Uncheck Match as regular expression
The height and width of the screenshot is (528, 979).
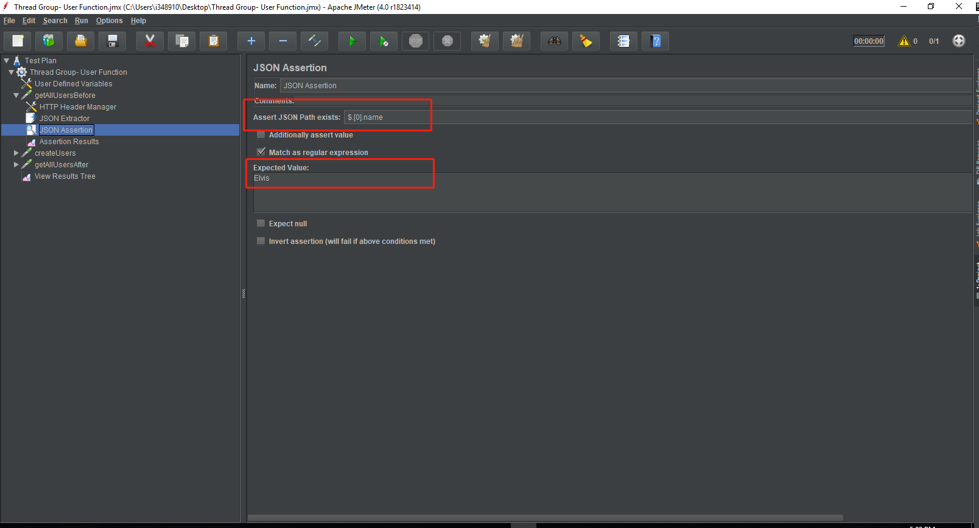(261, 152)
